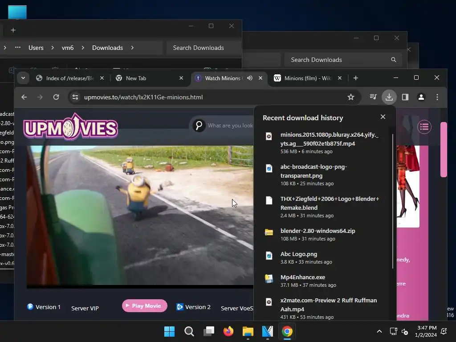Close the New Tab tab
This screenshot has height=342, width=456.
[181, 78]
